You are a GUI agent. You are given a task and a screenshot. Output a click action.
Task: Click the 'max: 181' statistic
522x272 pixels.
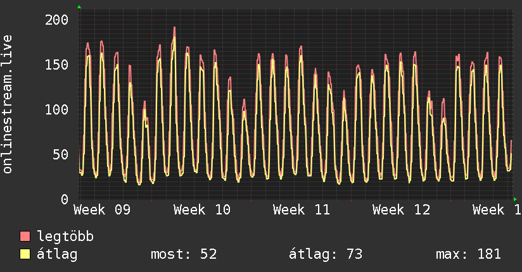coord(468,254)
